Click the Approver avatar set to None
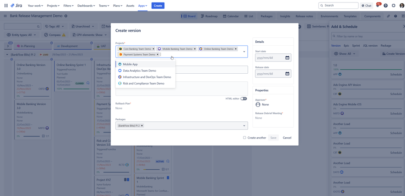 coord(258,104)
